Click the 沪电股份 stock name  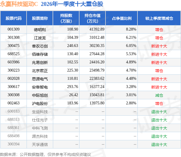click(40, 104)
